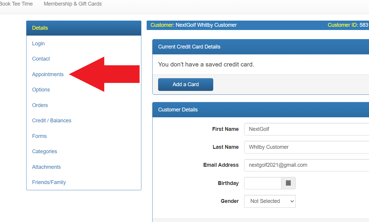Click the Customer ID label
Screen dimensions: 369x222
[x=343, y=25]
